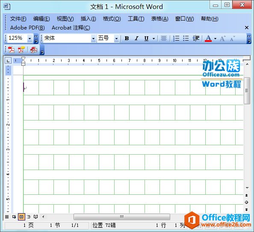Toggle bold formatting

(x=127, y=38)
